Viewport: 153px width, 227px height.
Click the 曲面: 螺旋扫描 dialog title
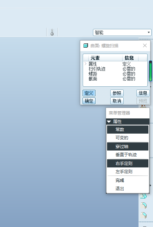(104, 46)
